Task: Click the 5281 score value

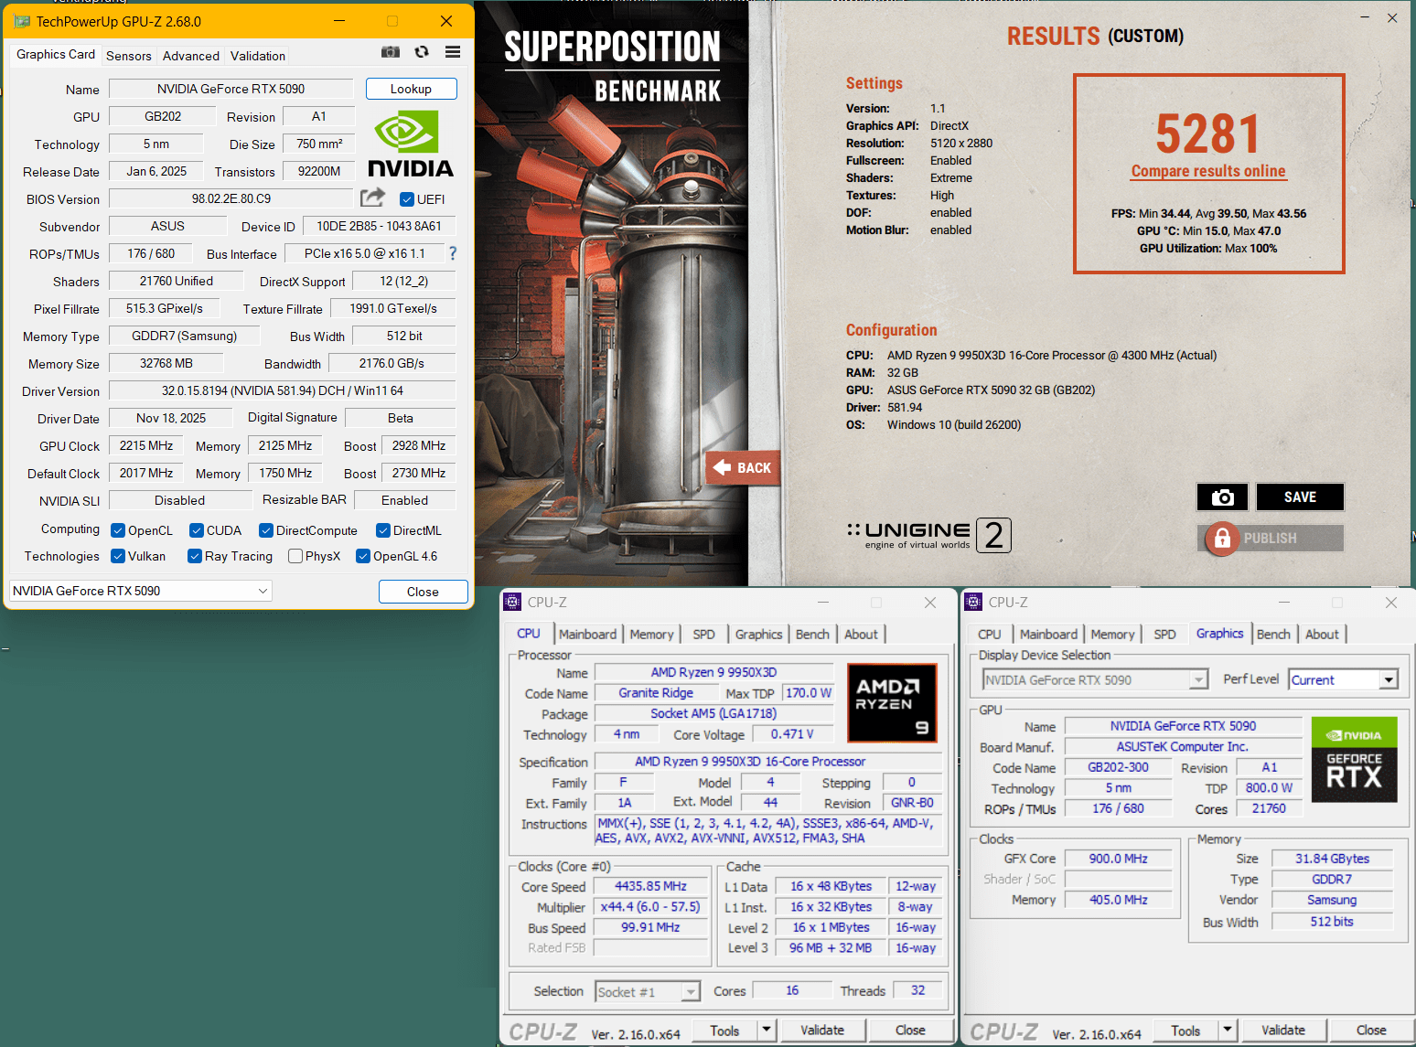Action: [x=1207, y=133]
